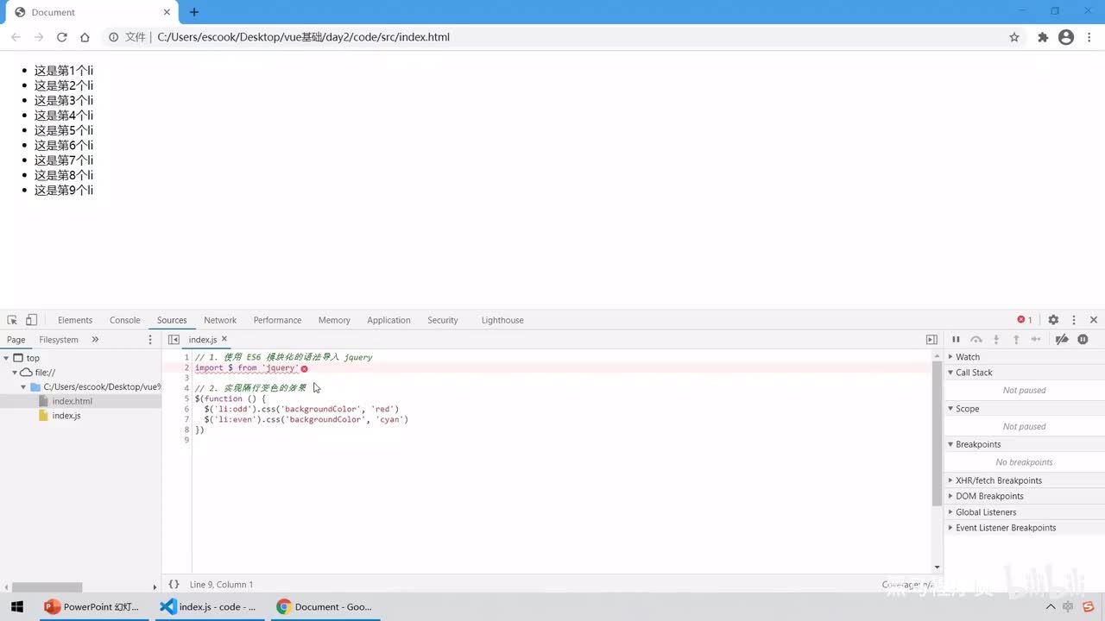Step over next function call
The height and width of the screenshot is (621, 1105).
tap(976, 340)
